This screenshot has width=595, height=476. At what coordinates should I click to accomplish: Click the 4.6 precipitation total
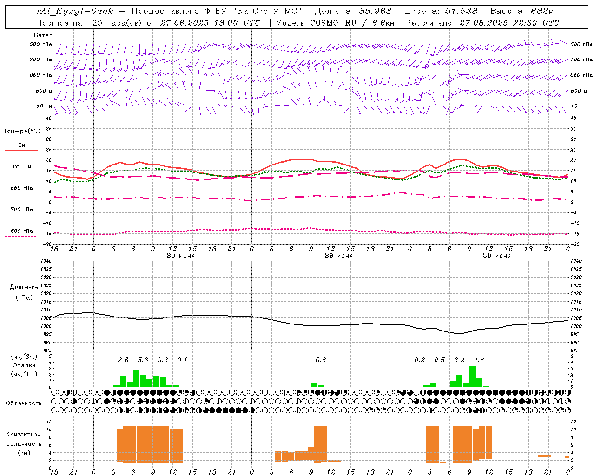(479, 360)
